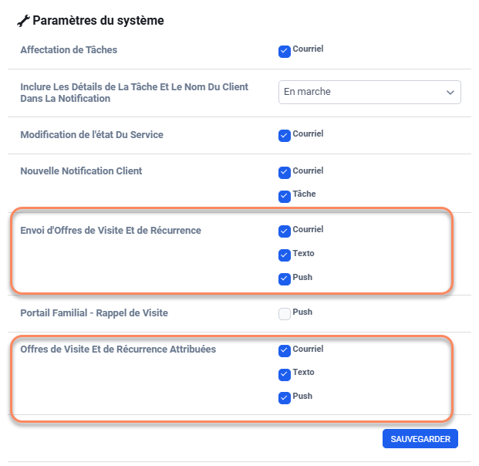Toggle Courriel for Modification de l'état Du Service
This screenshot has width=479, height=466.
(x=284, y=136)
